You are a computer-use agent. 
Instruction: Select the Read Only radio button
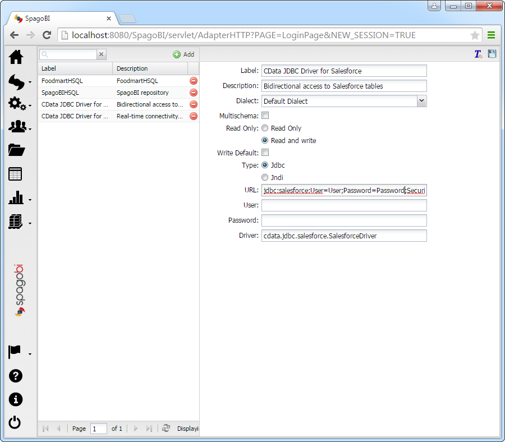(264, 128)
